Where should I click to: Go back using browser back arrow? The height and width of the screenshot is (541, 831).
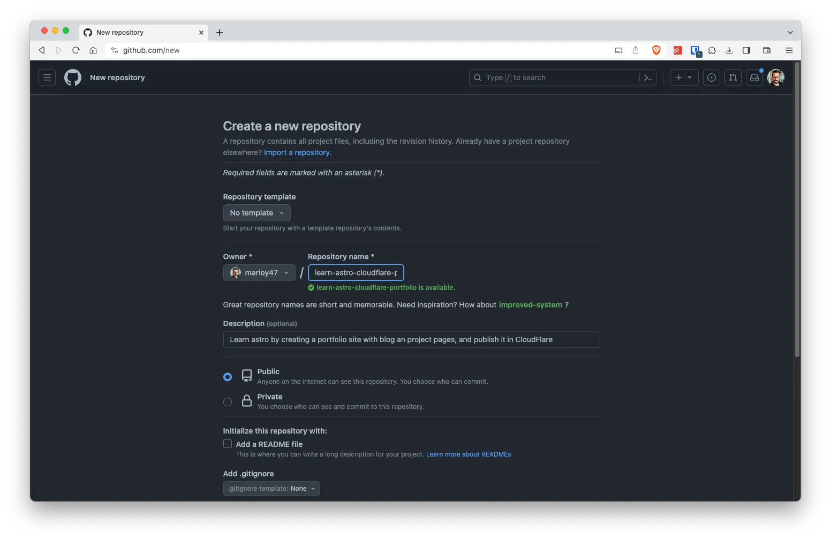(x=42, y=50)
